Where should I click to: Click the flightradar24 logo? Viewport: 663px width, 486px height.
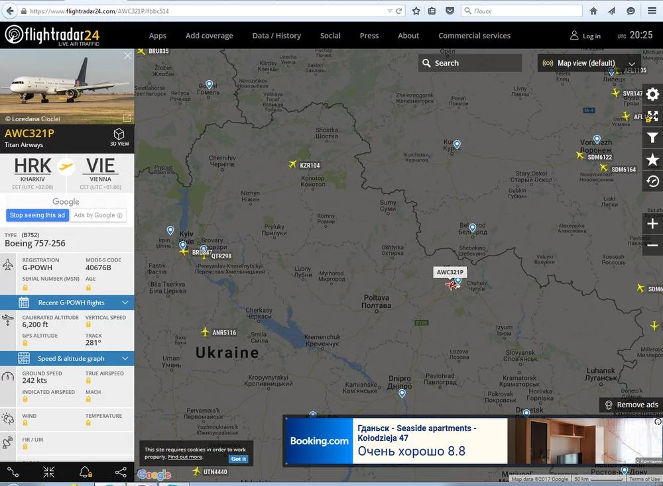click(x=52, y=35)
